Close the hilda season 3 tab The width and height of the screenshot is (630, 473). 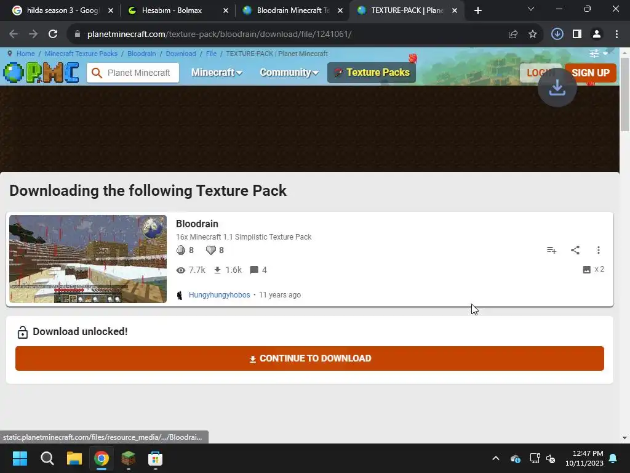point(111,10)
